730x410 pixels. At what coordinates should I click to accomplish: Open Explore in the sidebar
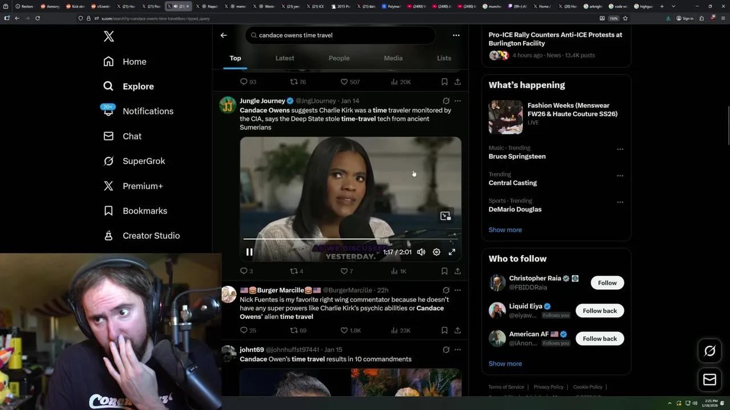click(x=128, y=86)
